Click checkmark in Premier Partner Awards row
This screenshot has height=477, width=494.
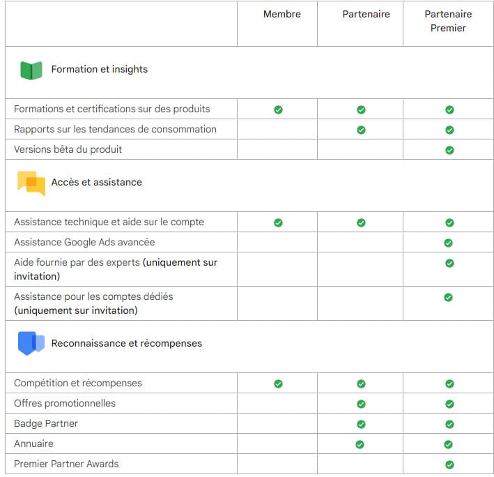coord(449,464)
